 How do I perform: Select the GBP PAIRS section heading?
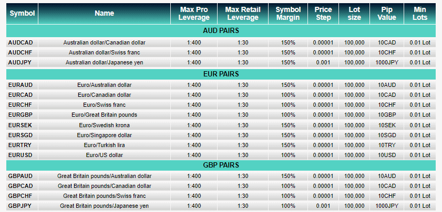click(x=221, y=165)
